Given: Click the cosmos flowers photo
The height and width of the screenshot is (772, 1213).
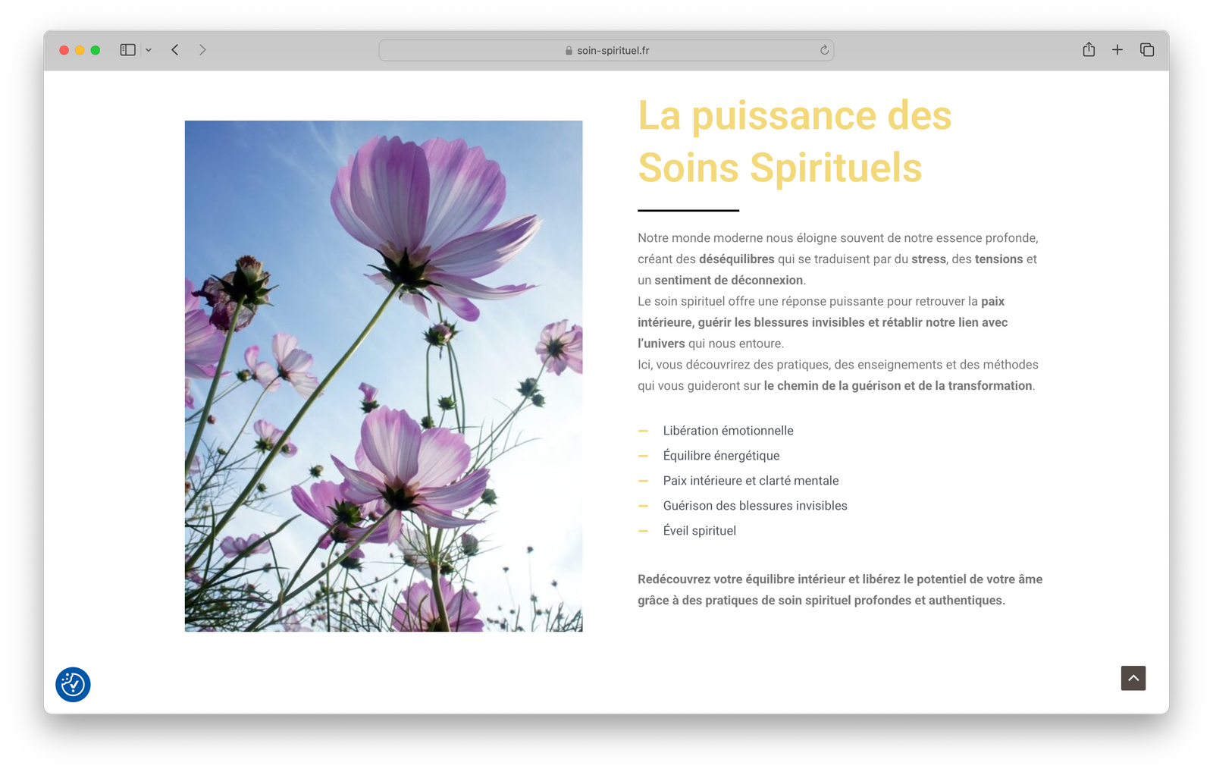Looking at the screenshot, I should [384, 375].
